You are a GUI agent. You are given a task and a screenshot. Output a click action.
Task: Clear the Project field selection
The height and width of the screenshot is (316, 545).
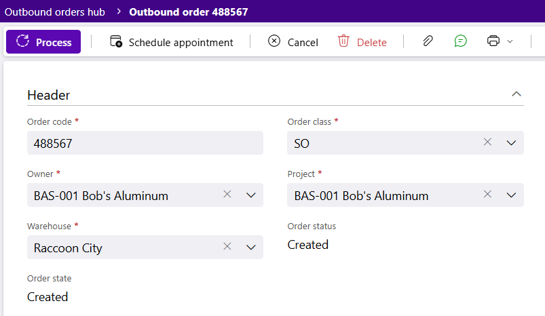[488, 194]
